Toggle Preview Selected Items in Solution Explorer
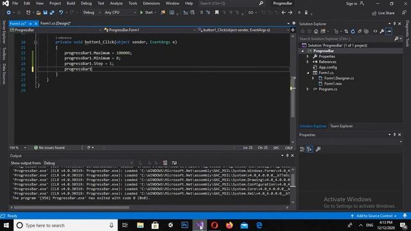The height and width of the screenshot is (231, 411). (x=389, y=31)
